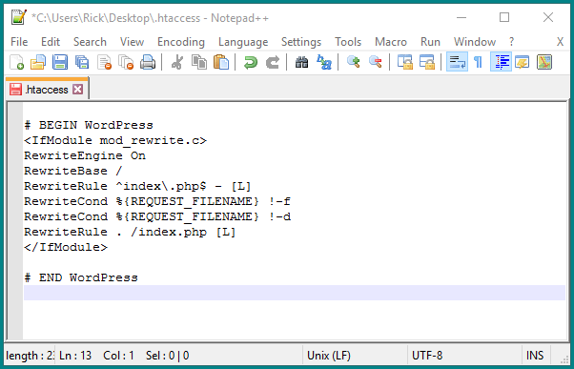
Task: Maximize the Notepad++ window
Action: pos(504,17)
